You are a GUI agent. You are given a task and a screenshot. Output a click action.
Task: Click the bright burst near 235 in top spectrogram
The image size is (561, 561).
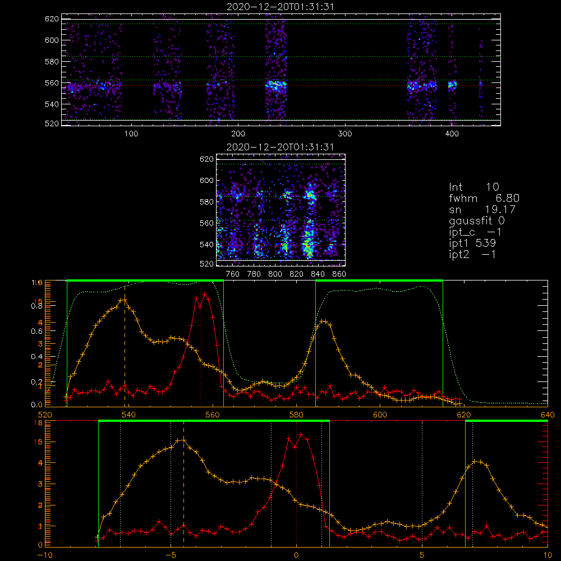point(276,86)
